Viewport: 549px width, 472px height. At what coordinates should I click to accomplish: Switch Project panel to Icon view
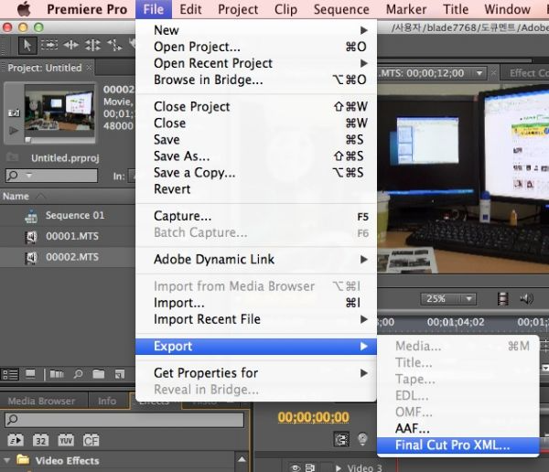(x=30, y=374)
